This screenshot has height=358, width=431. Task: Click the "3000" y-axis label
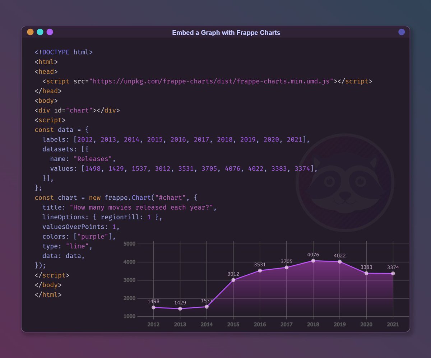pos(129,280)
